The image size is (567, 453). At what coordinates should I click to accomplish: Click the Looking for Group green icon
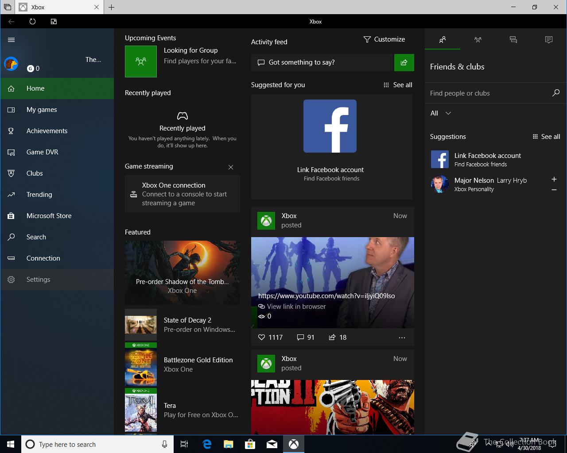pos(141,61)
